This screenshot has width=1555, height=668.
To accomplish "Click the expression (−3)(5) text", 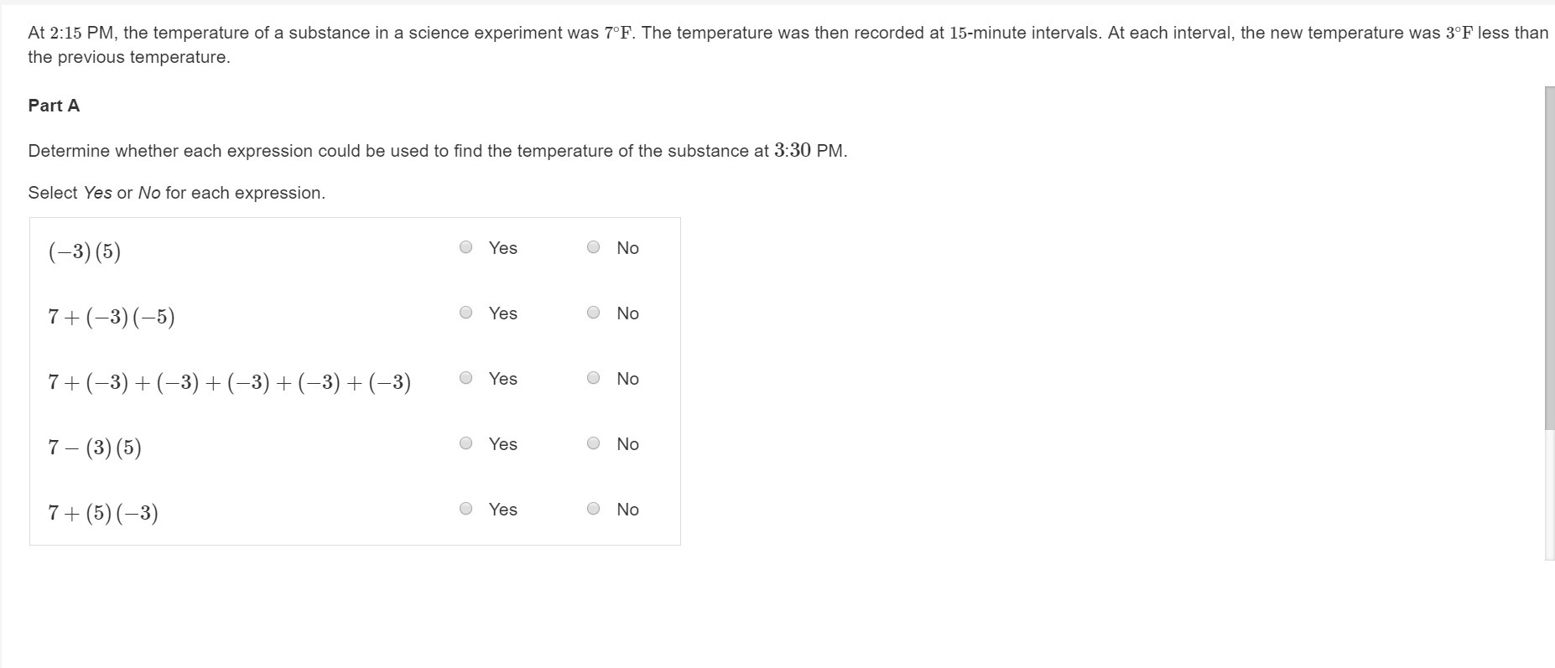I will click(x=85, y=251).
